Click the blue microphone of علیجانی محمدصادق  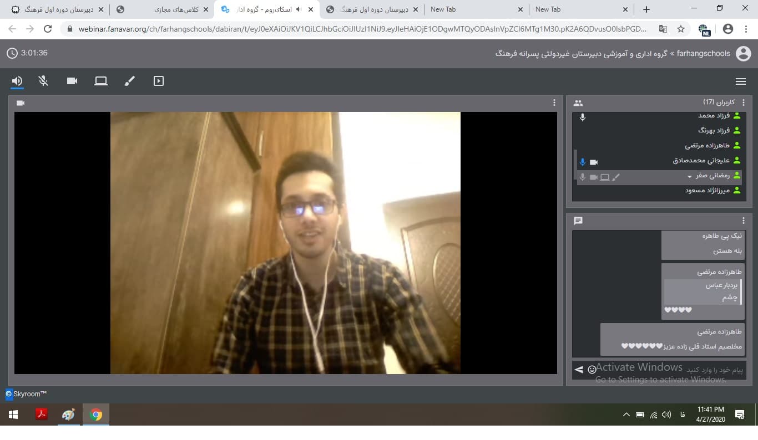582,162
